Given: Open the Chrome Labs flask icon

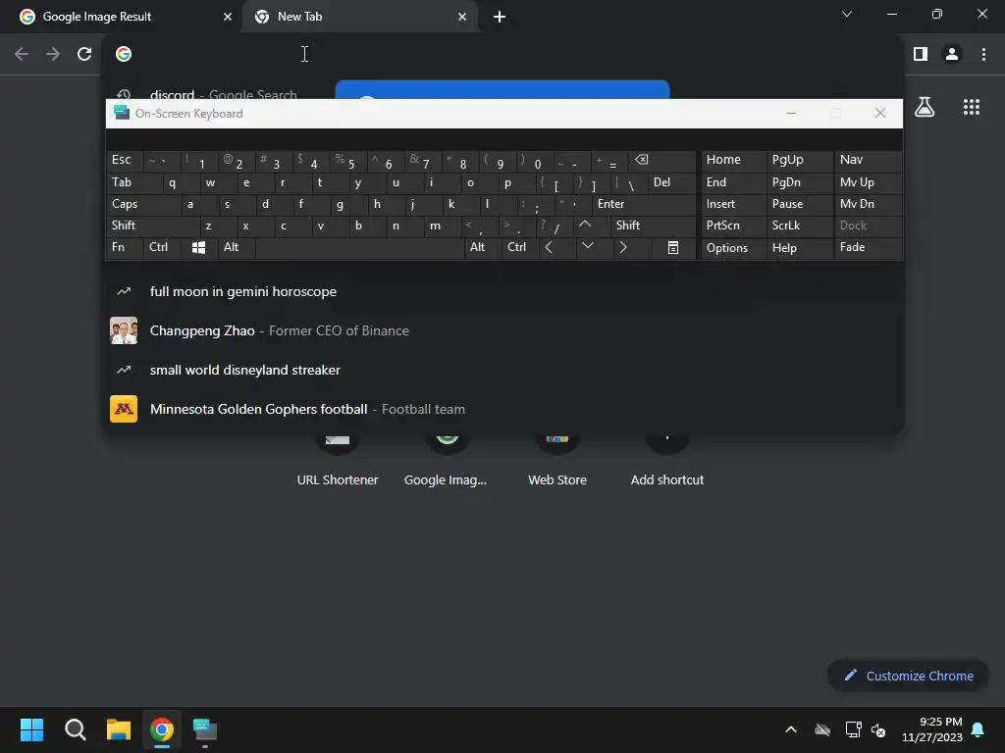Looking at the screenshot, I should coord(924,107).
